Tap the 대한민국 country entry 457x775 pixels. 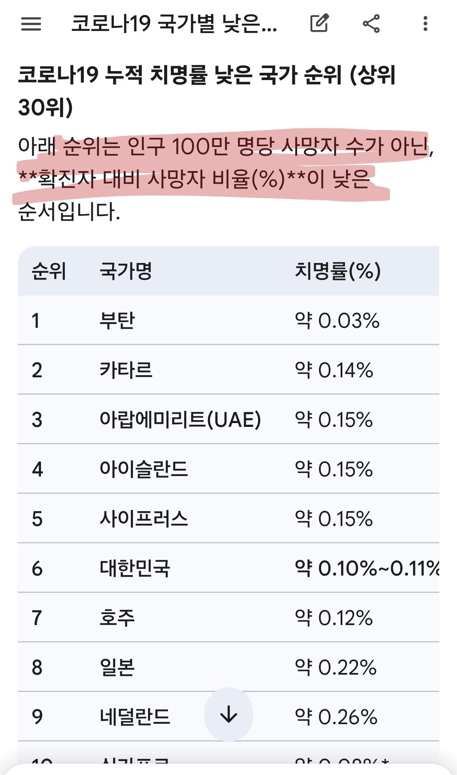click(135, 568)
